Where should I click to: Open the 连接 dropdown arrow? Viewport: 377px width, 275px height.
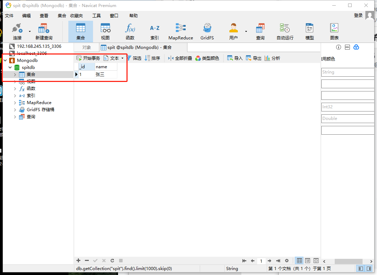click(x=30, y=31)
